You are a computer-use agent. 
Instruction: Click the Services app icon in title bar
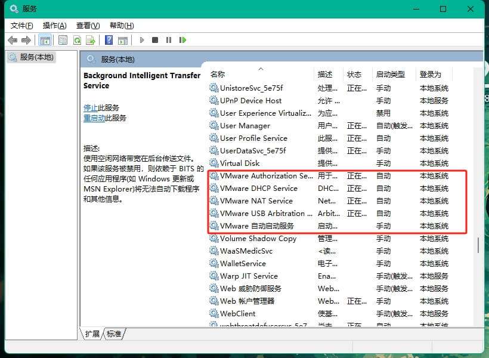tap(14, 8)
